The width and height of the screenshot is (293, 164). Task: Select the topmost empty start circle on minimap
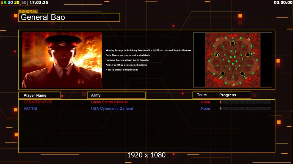(x=233, y=43)
